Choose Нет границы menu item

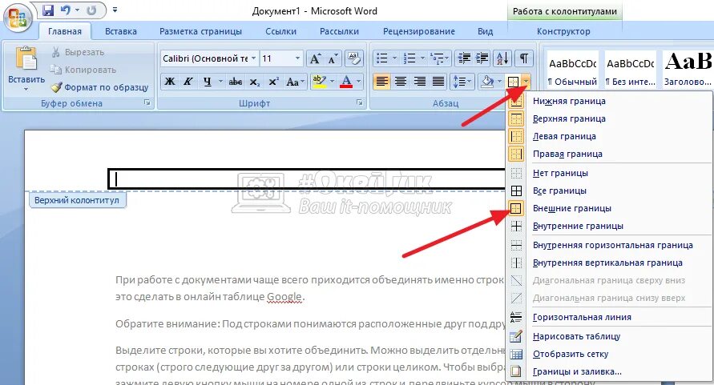pyautogui.click(x=609, y=173)
